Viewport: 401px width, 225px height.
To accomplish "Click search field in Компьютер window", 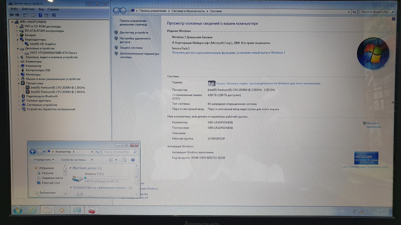I will [x=119, y=152].
